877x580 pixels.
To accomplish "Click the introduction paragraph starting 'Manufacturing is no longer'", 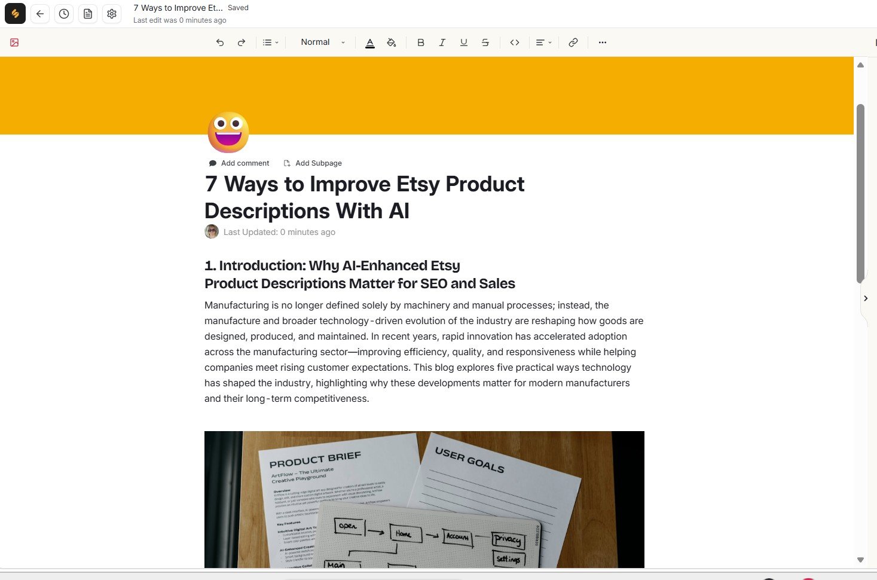I will tap(424, 352).
